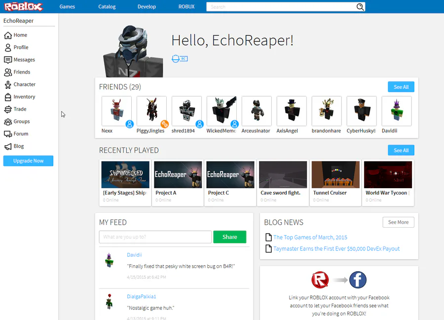Open friend AxisAngel's avatar
Screen dimensions: 444x320
(x=292, y=111)
